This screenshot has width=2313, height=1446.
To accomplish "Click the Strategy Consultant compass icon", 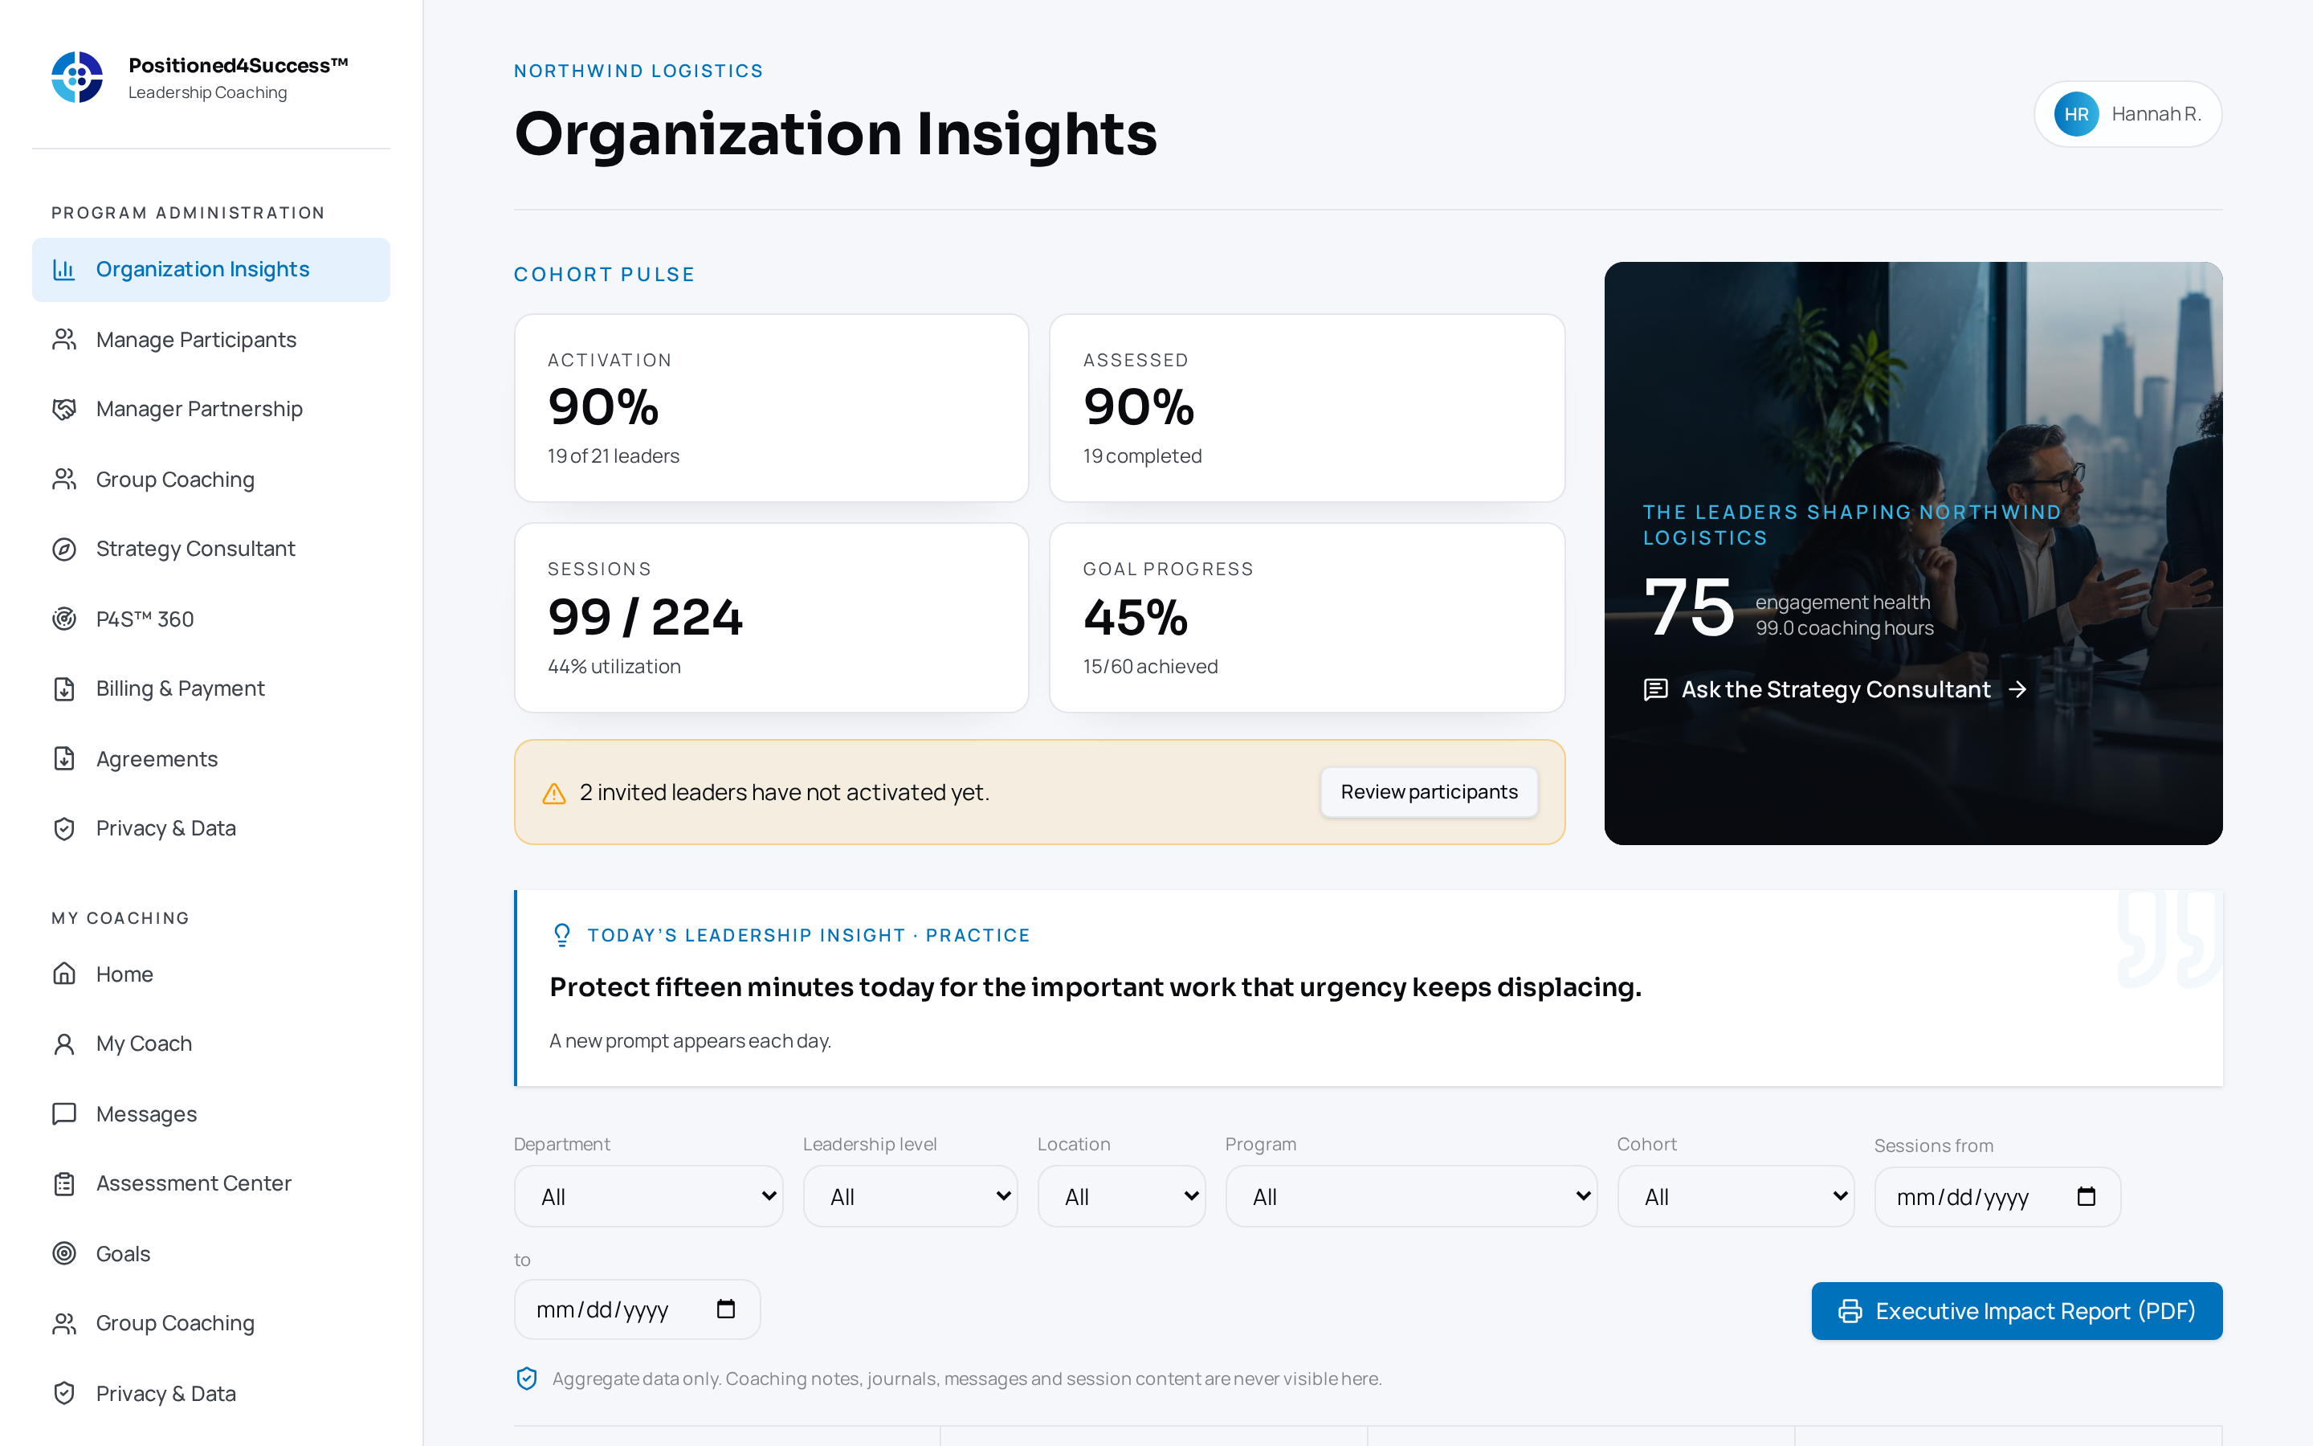I will pos(64,549).
